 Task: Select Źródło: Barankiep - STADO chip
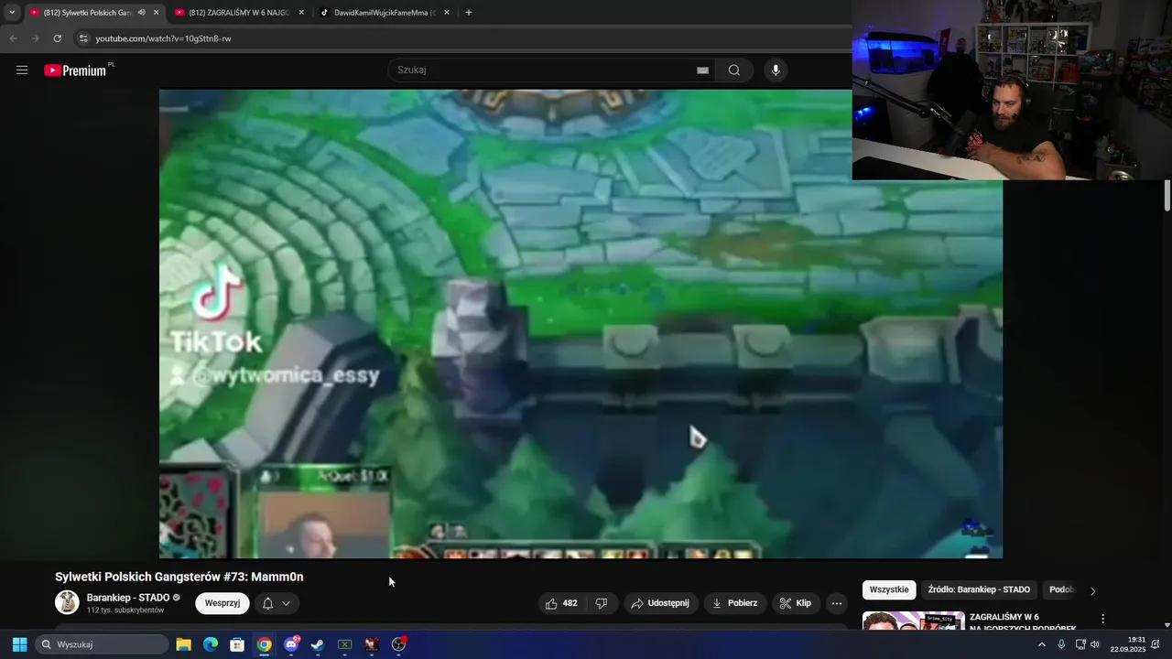(979, 590)
